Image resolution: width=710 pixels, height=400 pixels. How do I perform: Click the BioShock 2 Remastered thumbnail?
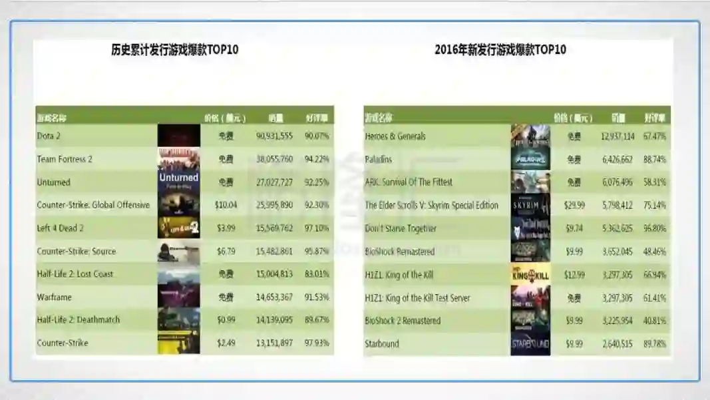(530, 321)
